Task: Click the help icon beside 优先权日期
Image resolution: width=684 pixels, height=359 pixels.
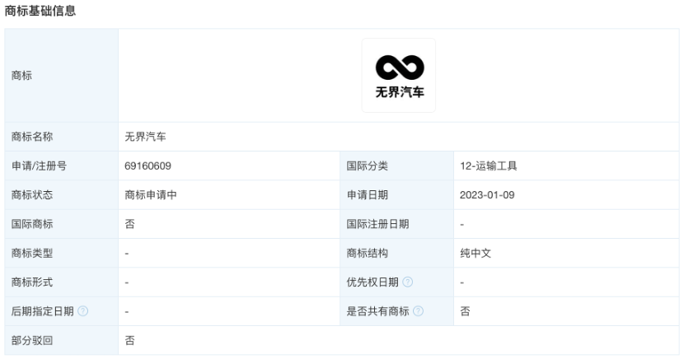Action: [407, 282]
